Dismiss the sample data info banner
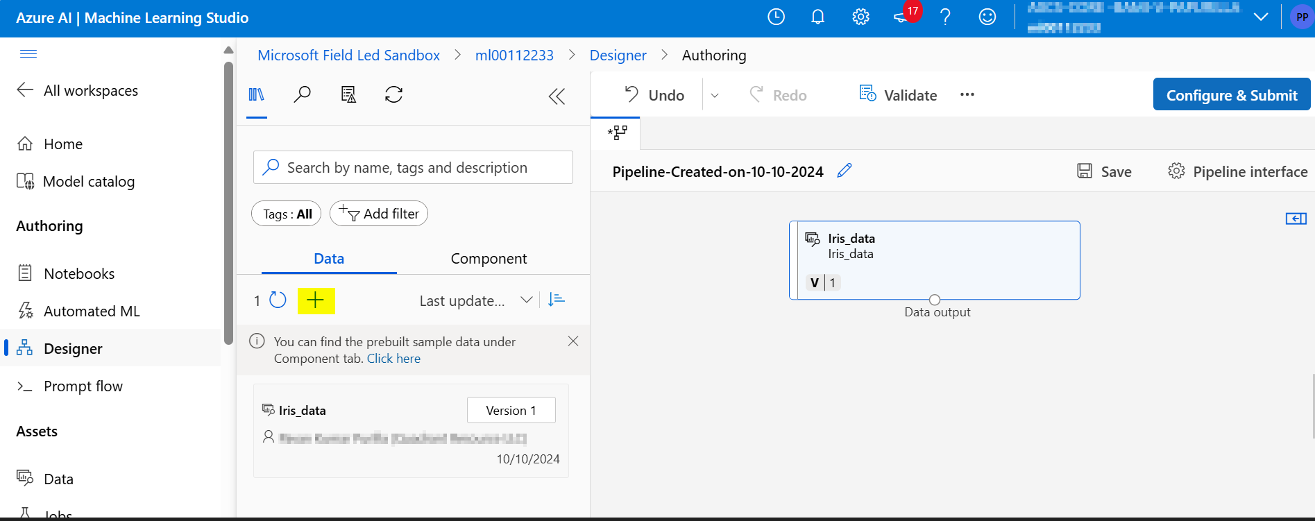Image resolution: width=1315 pixels, height=521 pixels. click(x=573, y=341)
